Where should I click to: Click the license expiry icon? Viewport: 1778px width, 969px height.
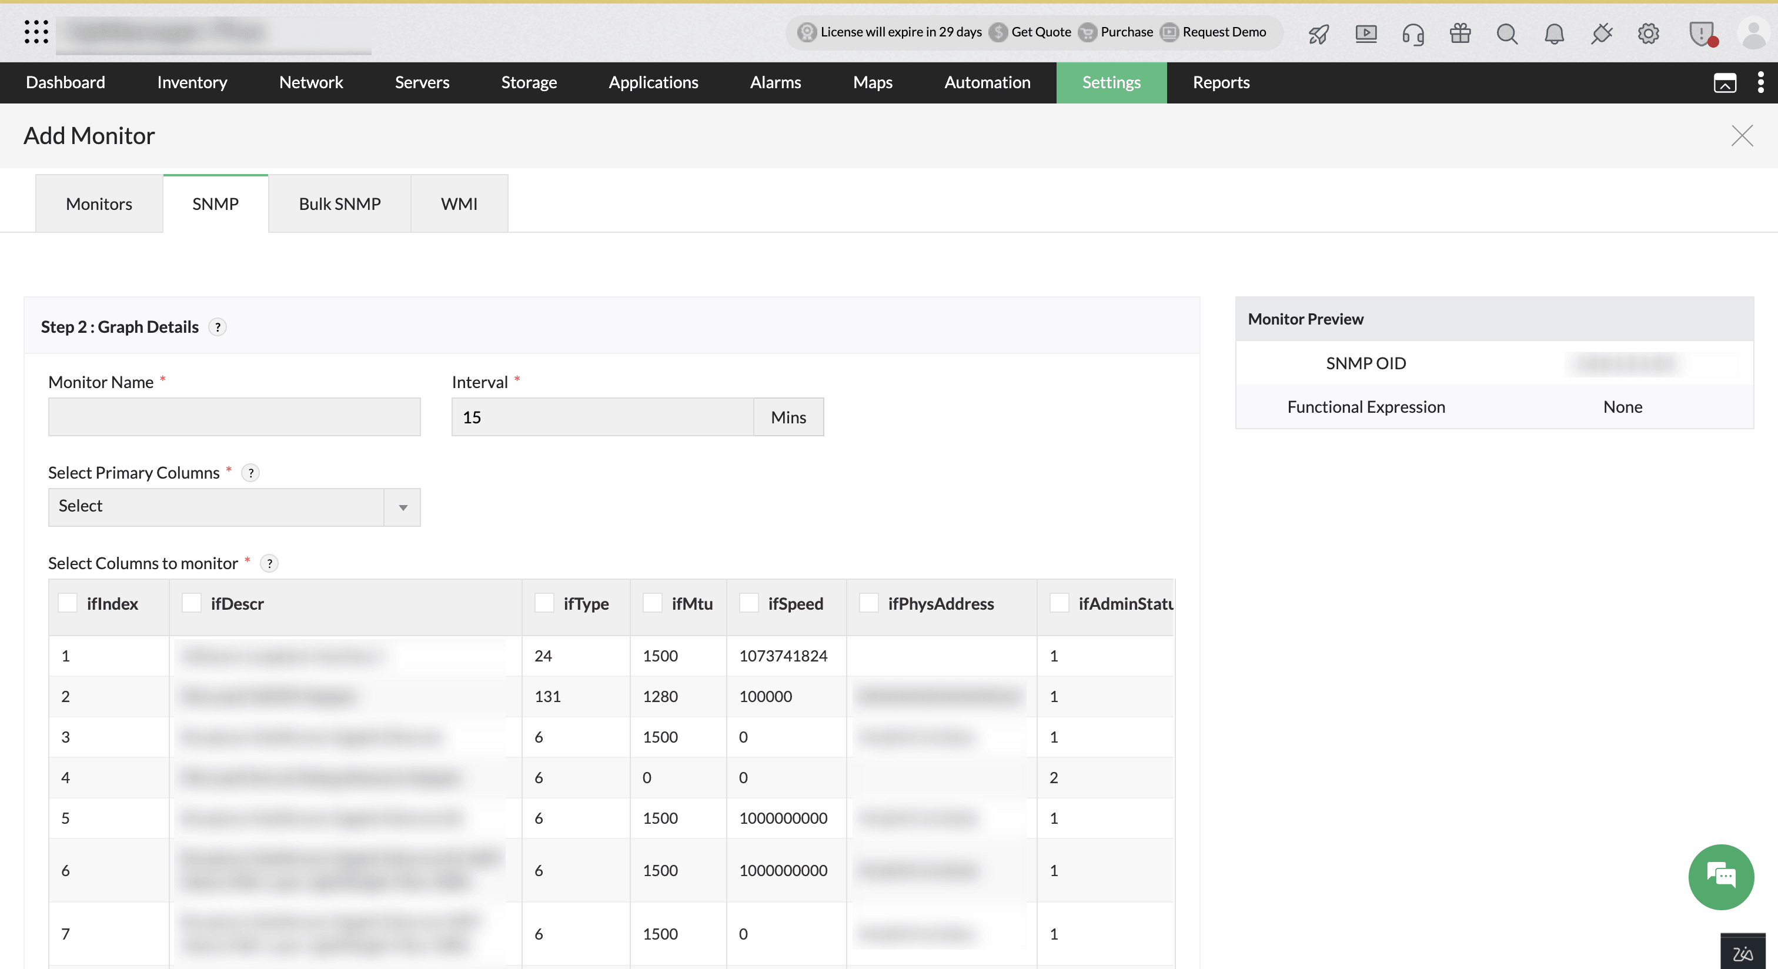(806, 32)
